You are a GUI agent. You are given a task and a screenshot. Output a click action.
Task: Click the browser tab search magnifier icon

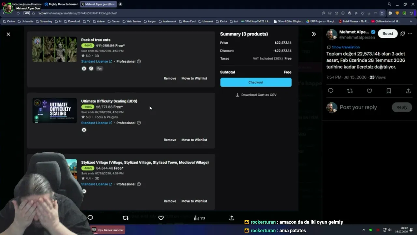pyautogui.click(x=389, y=4)
